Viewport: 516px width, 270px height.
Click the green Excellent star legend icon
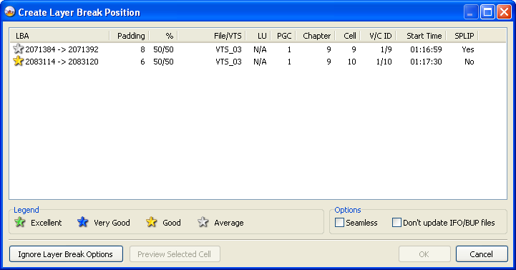20,222
